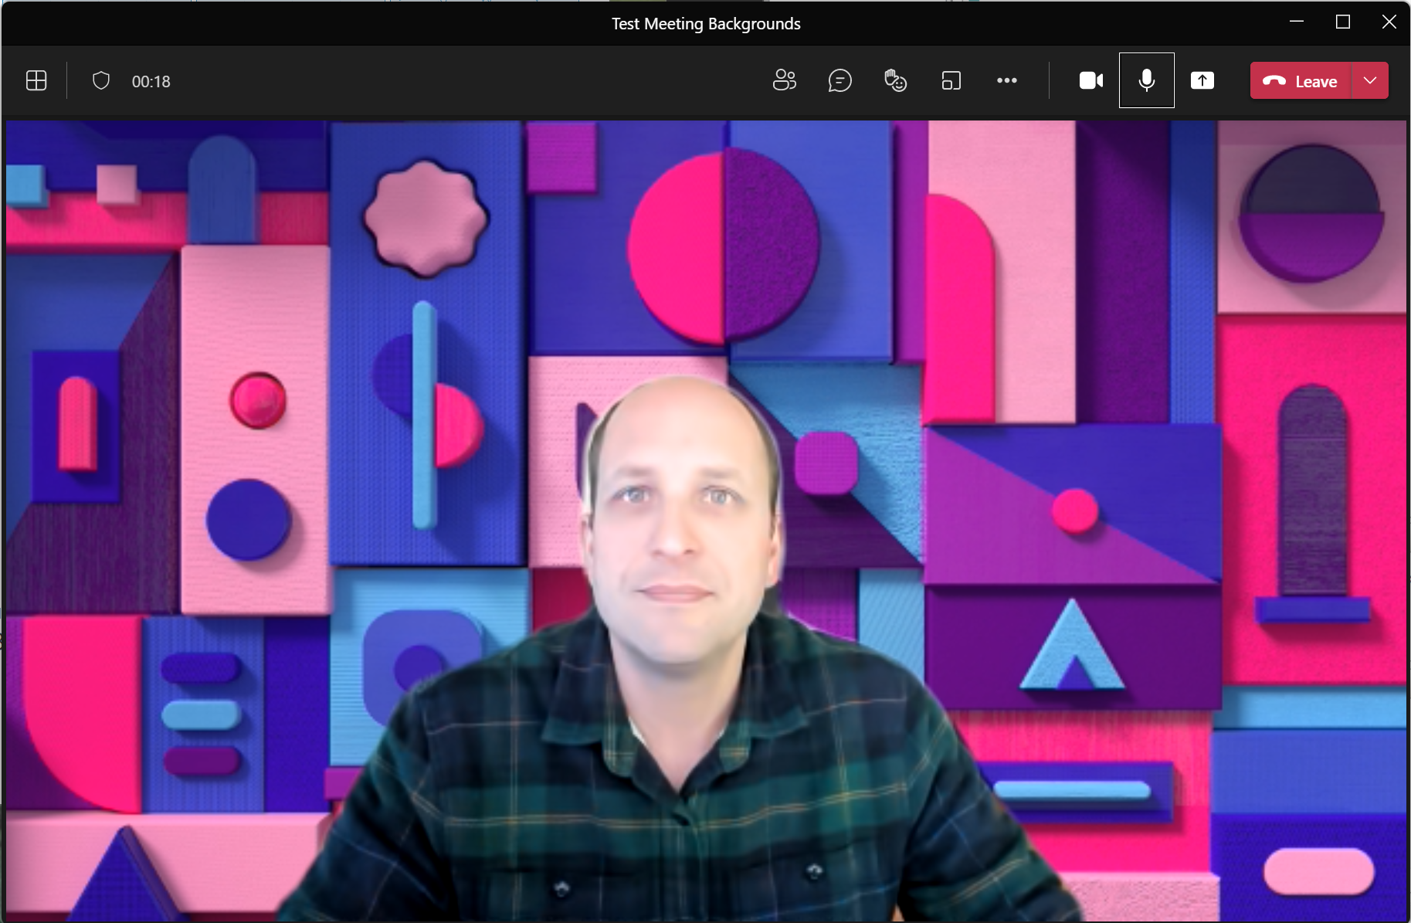Turn off the camera
Viewport: 1411px width, 923px height.
[1090, 80]
